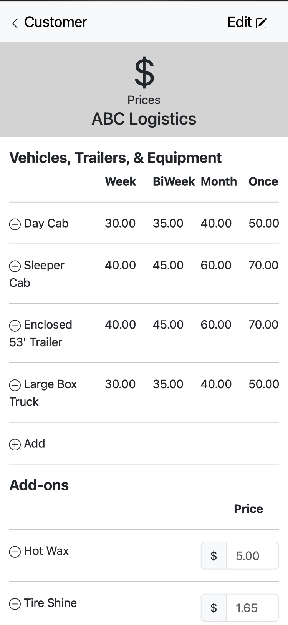Click the Tire Shine price input field
The height and width of the screenshot is (625, 288).
point(252,608)
